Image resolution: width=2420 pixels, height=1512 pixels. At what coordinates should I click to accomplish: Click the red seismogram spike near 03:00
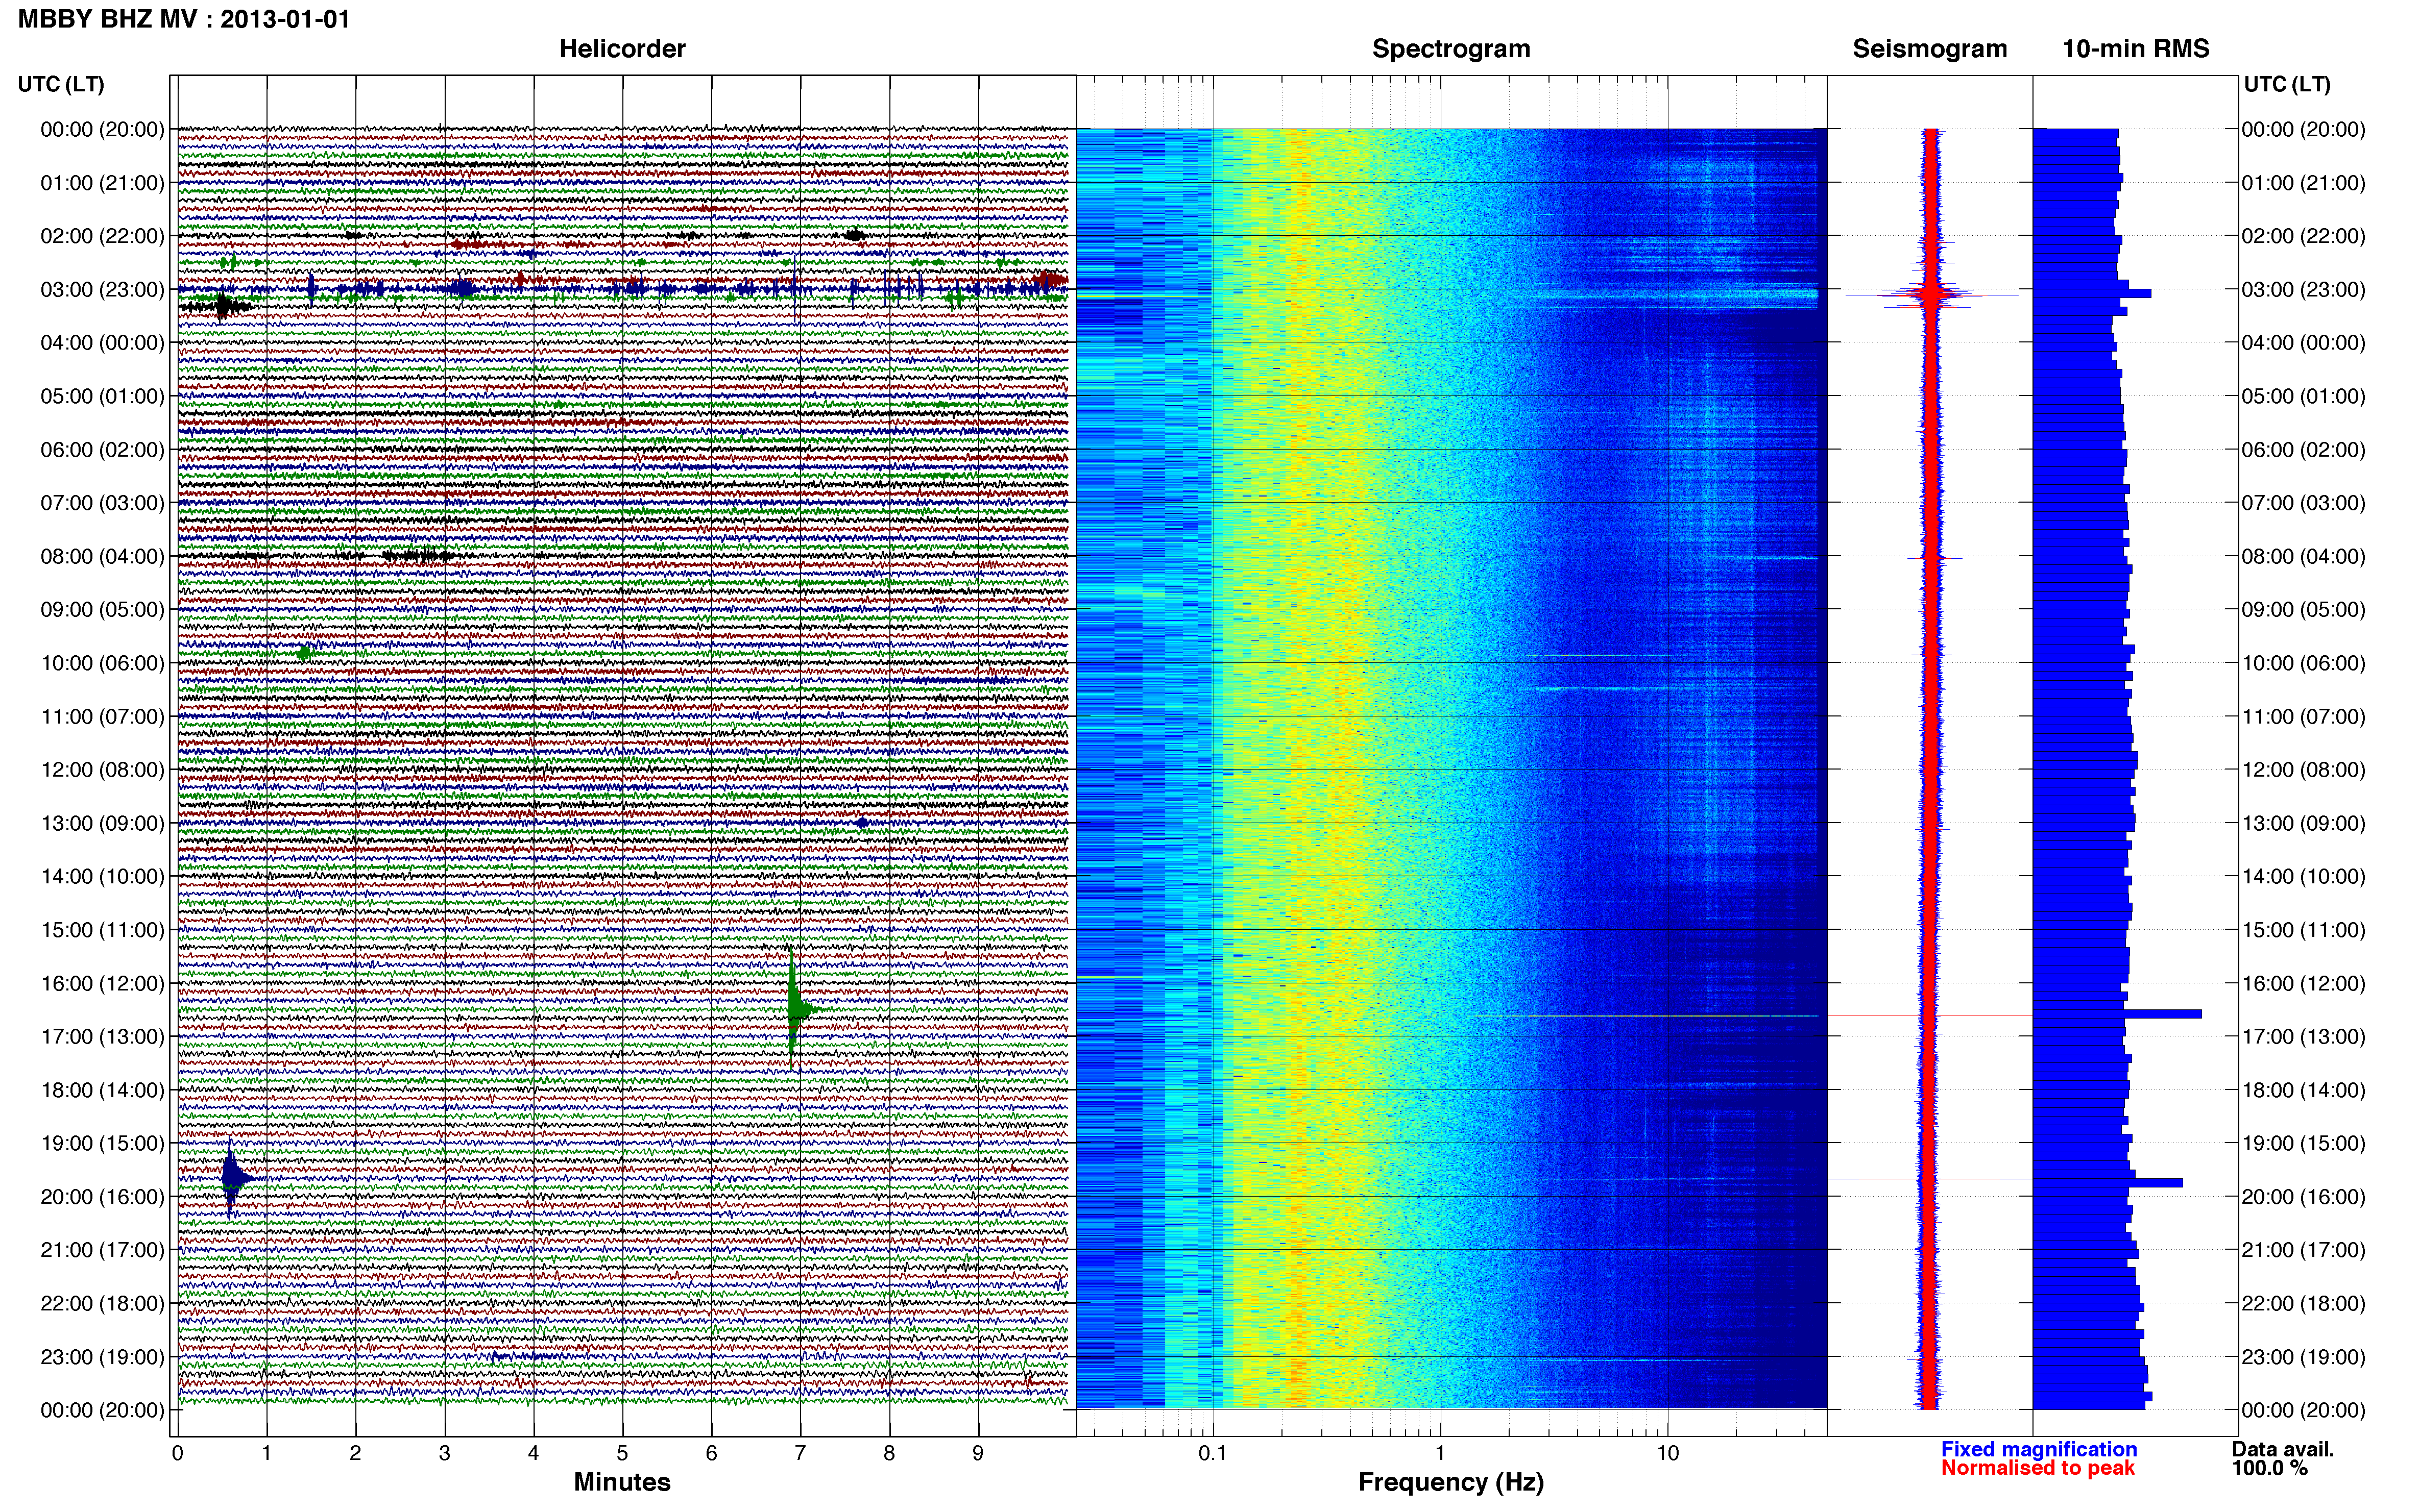click(1931, 294)
